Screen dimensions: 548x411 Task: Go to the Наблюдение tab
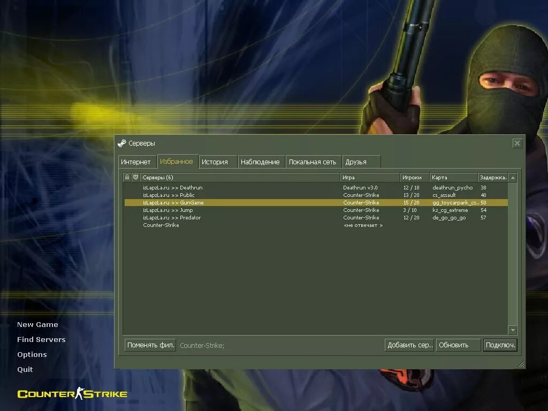(261, 162)
